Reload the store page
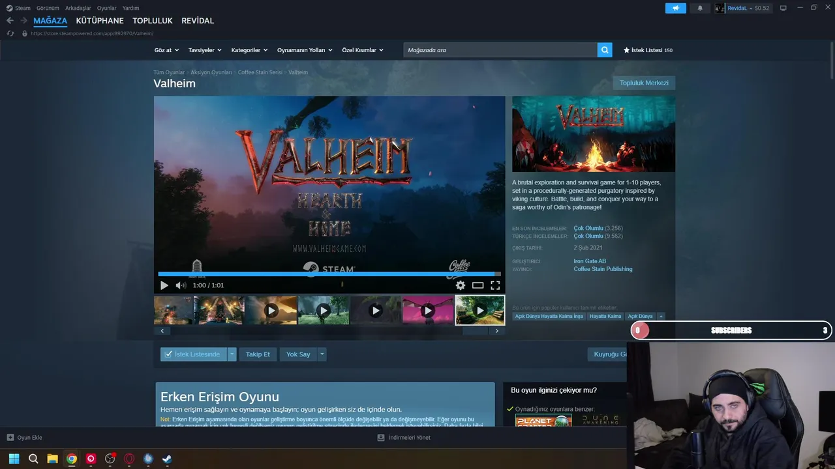Viewport: 835px width, 469px height. [10, 33]
